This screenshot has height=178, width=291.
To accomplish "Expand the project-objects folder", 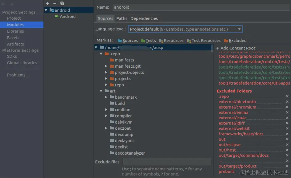I will pyautogui.click(x=106, y=72).
